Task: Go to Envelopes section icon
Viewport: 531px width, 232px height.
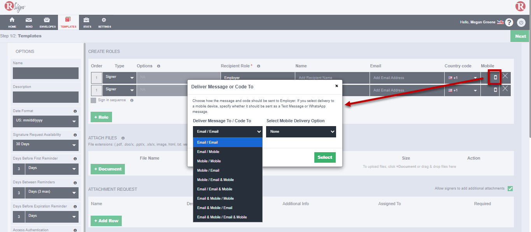Action: click(x=47, y=20)
